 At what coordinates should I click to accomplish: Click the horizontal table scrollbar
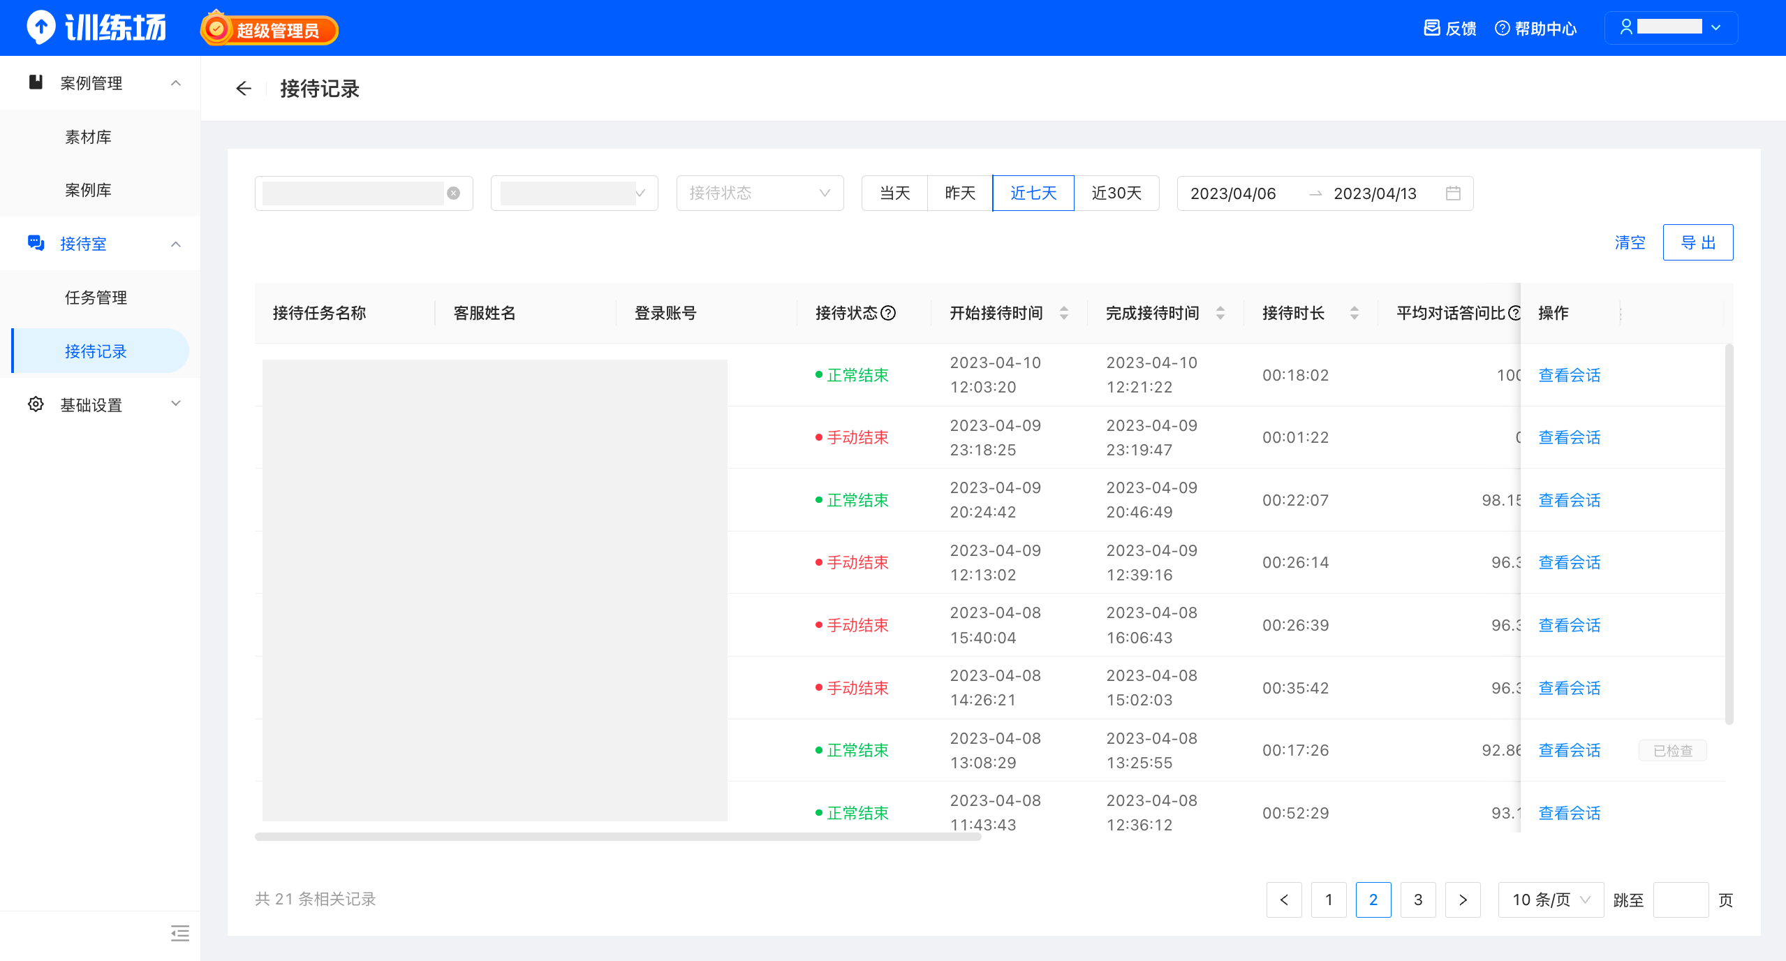click(x=618, y=837)
